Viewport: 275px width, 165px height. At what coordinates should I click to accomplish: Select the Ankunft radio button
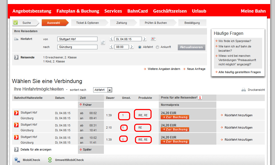click(157, 47)
